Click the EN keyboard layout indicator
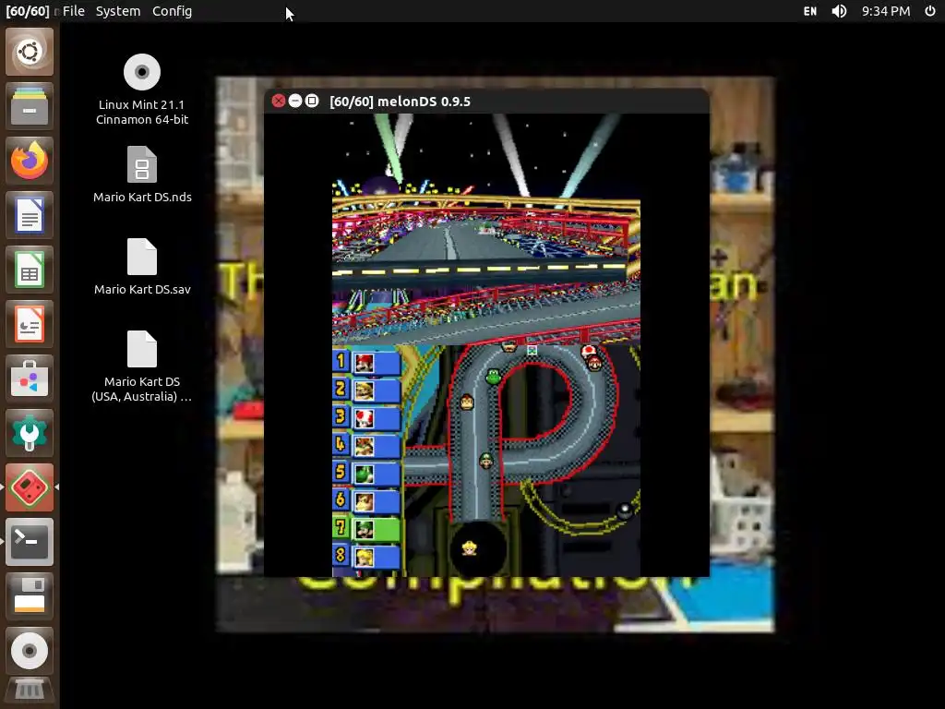The height and width of the screenshot is (709, 945). click(810, 11)
